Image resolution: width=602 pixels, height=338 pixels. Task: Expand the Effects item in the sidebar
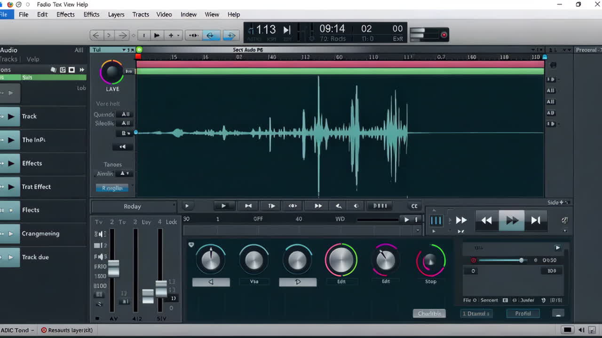coord(10,163)
